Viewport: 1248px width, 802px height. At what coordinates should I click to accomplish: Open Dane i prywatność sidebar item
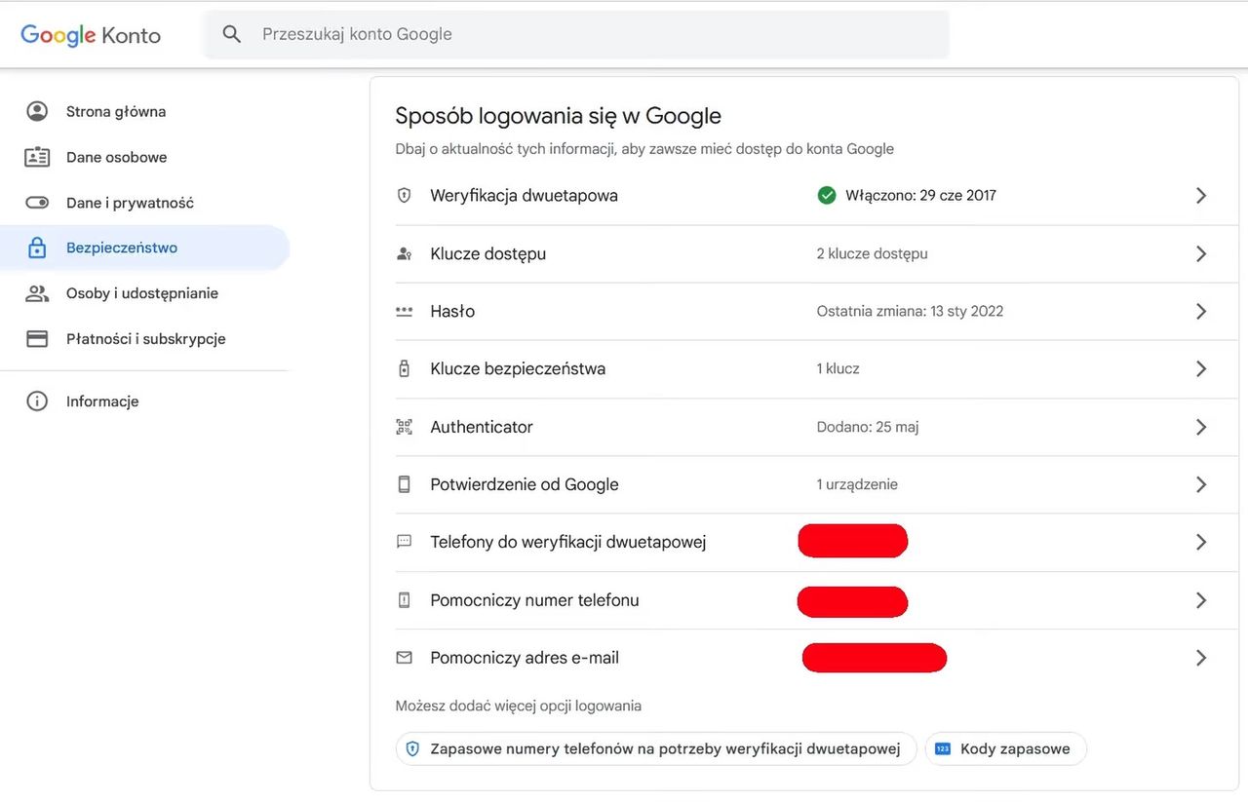tap(130, 203)
